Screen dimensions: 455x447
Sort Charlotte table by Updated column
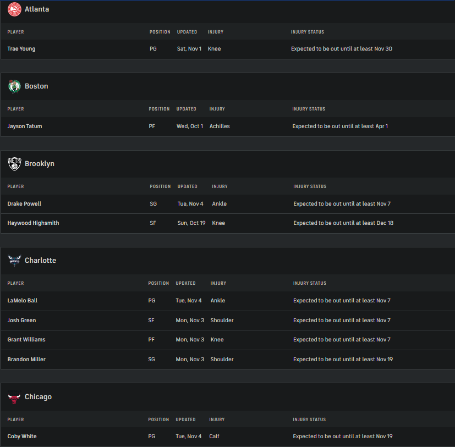point(185,284)
